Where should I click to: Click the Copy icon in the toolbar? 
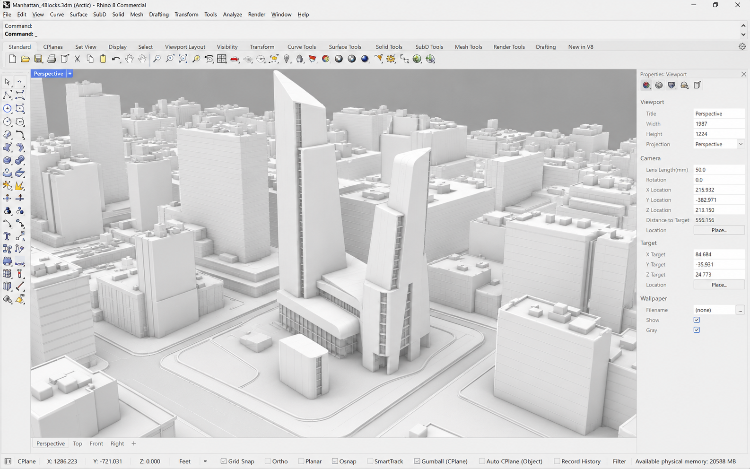tap(90, 59)
